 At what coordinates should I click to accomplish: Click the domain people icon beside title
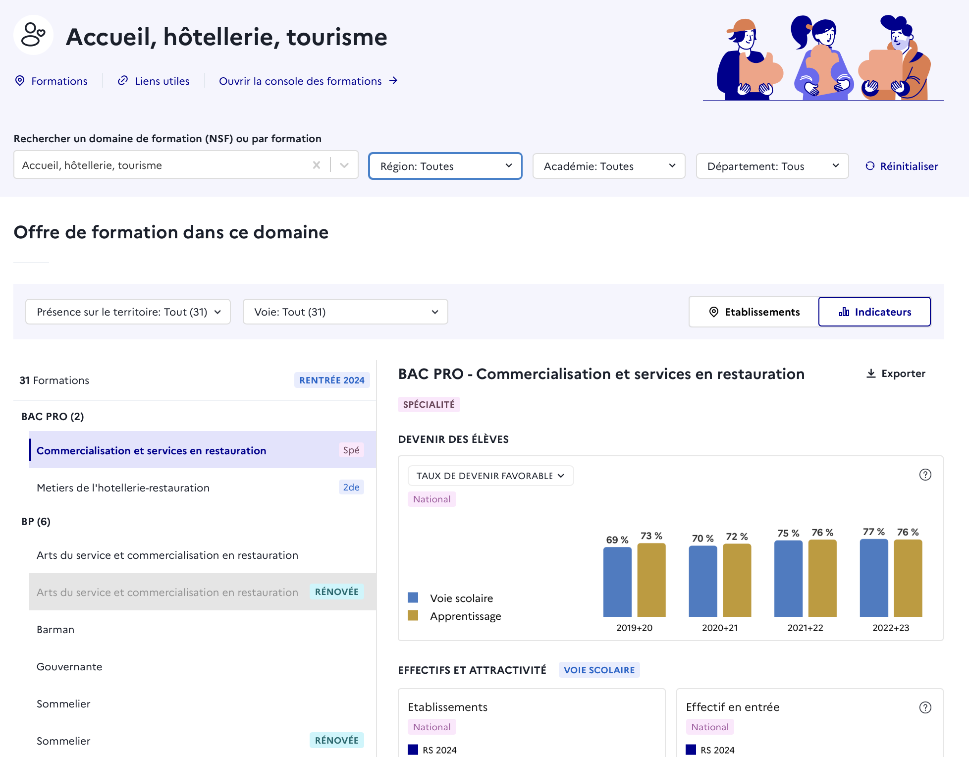click(x=33, y=35)
